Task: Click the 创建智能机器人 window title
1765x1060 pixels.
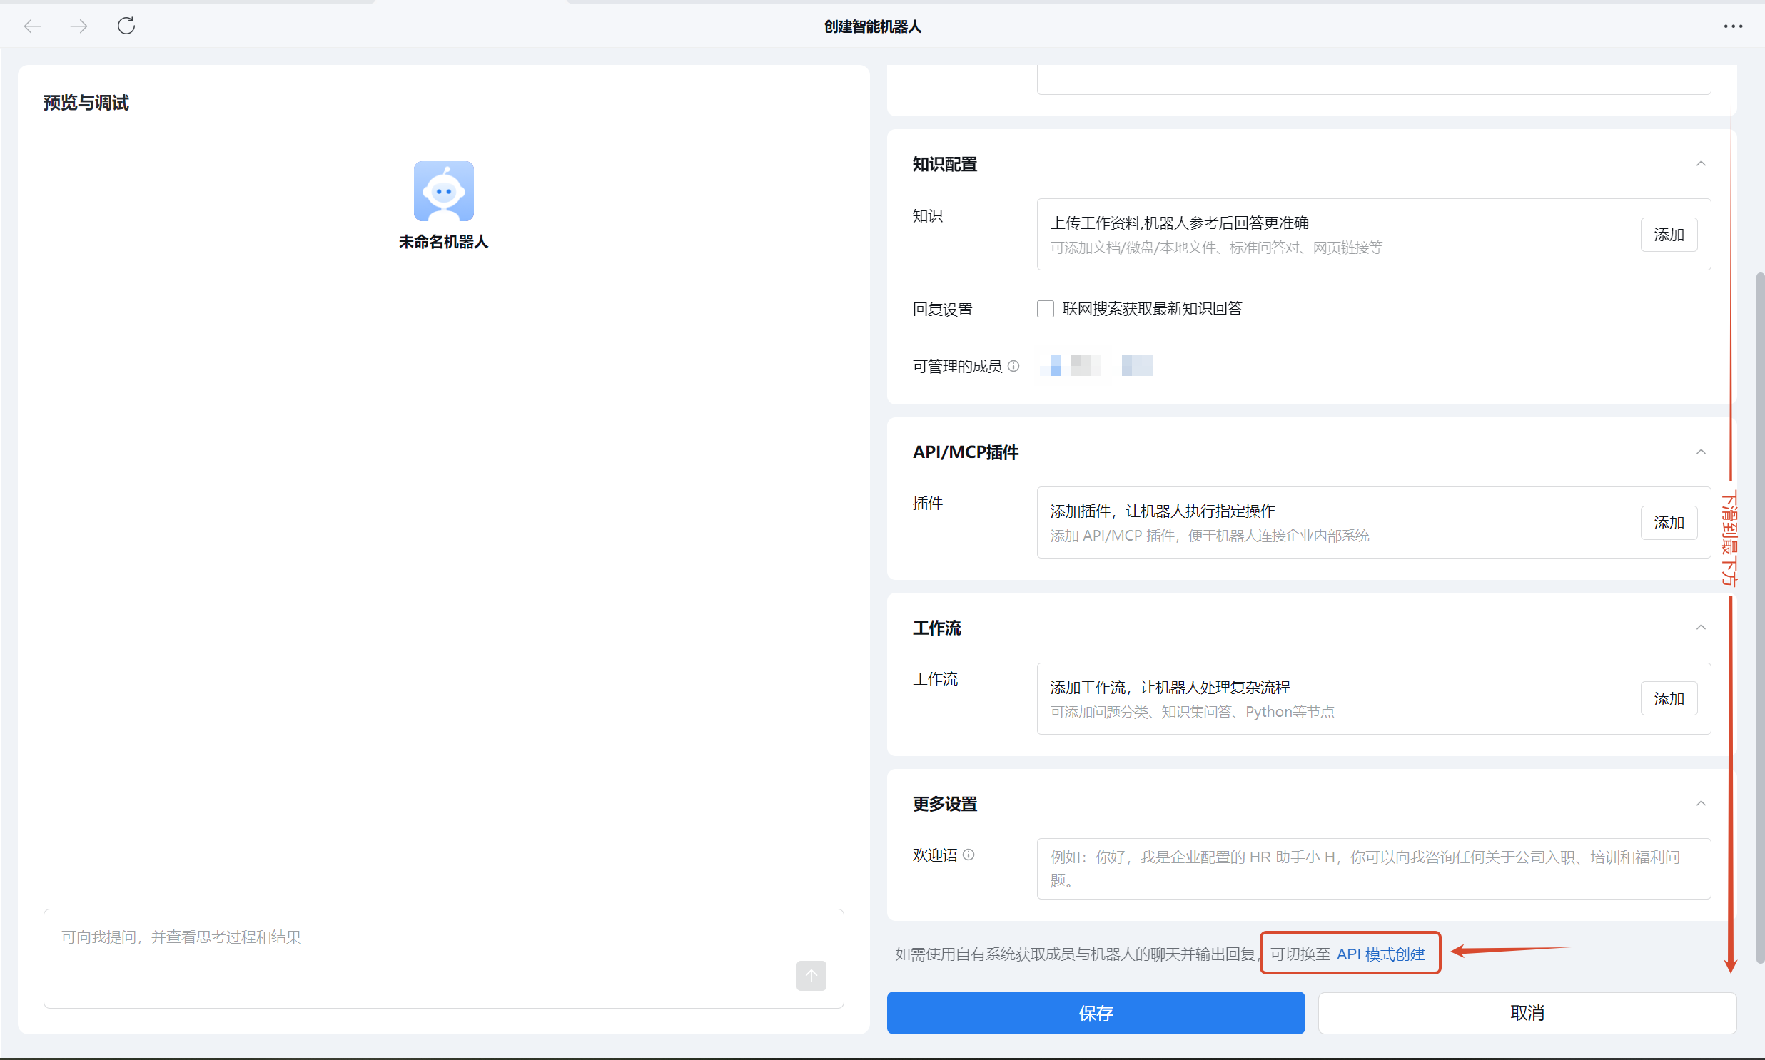Action: [x=872, y=26]
